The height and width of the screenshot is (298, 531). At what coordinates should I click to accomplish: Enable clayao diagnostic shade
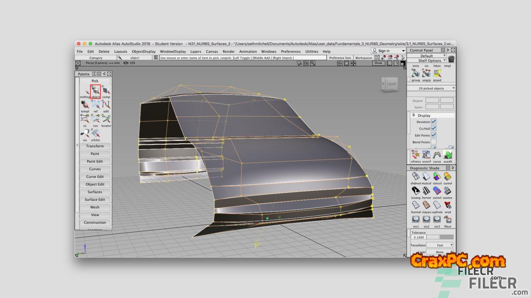pyautogui.click(x=426, y=205)
